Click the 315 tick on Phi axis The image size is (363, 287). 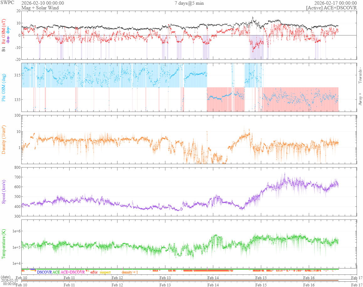[18, 75]
